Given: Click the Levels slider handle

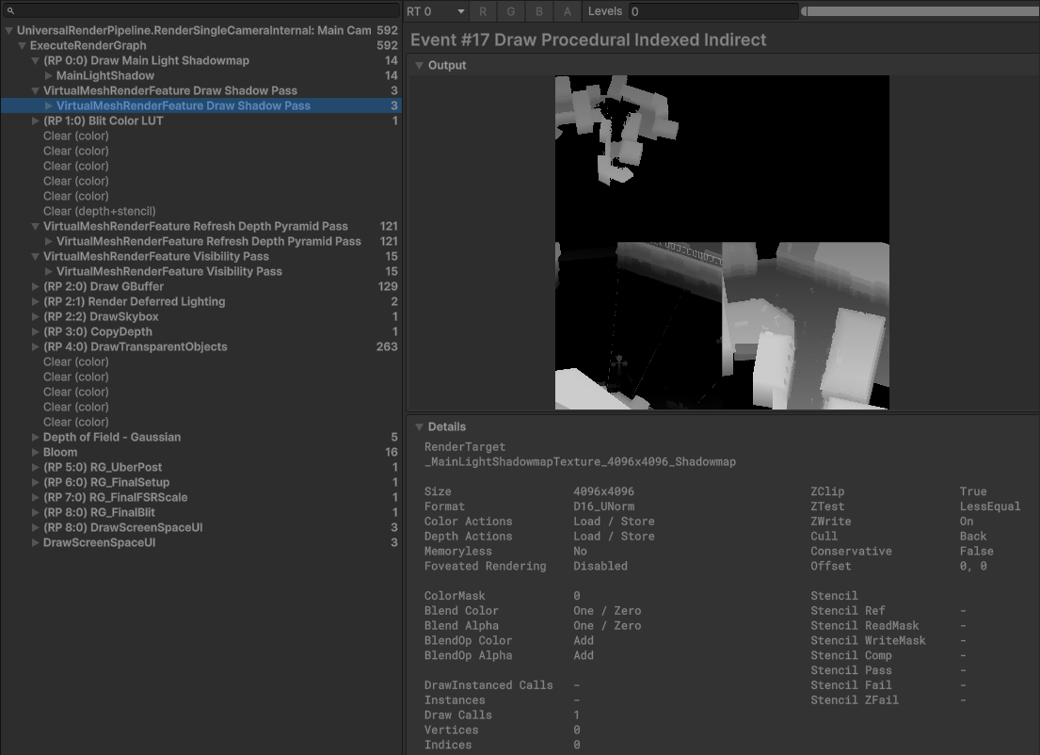Looking at the screenshot, I should click(x=806, y=10).
